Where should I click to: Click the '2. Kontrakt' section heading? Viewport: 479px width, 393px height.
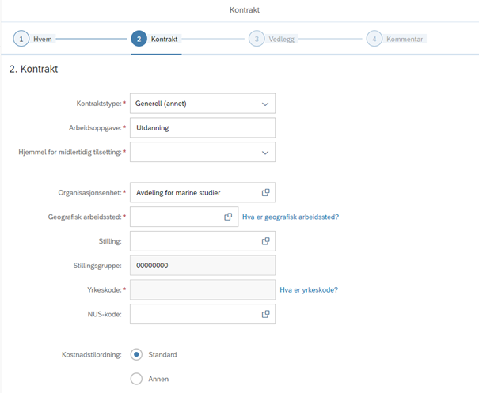[33, 69]
